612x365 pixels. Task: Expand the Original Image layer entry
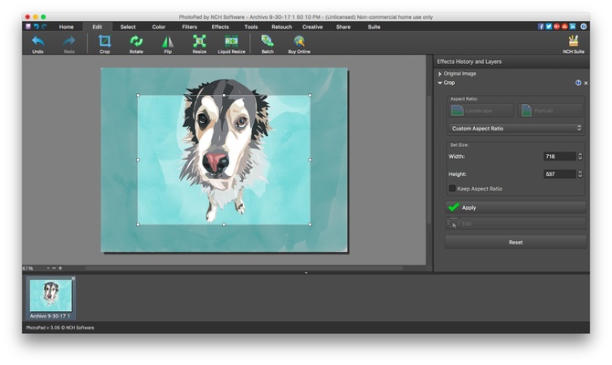point(440,74)
